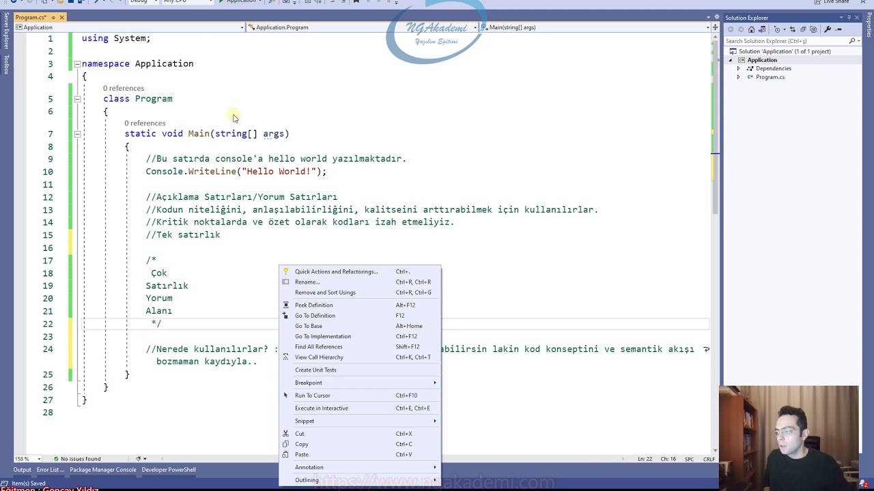Click the Show All Files icon
The height and width of the screenshot is (491, 874).
point(813,29)
